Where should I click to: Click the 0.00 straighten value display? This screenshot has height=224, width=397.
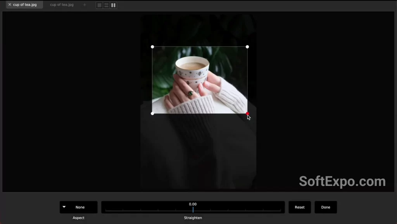193,203
